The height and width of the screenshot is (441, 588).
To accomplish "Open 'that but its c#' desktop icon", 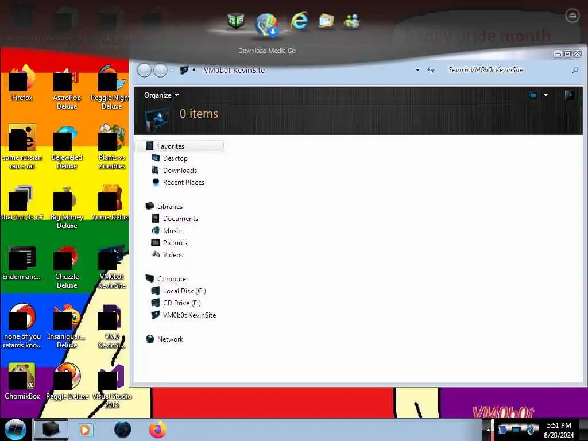I will pyautogui.click(x=22, y=203).
